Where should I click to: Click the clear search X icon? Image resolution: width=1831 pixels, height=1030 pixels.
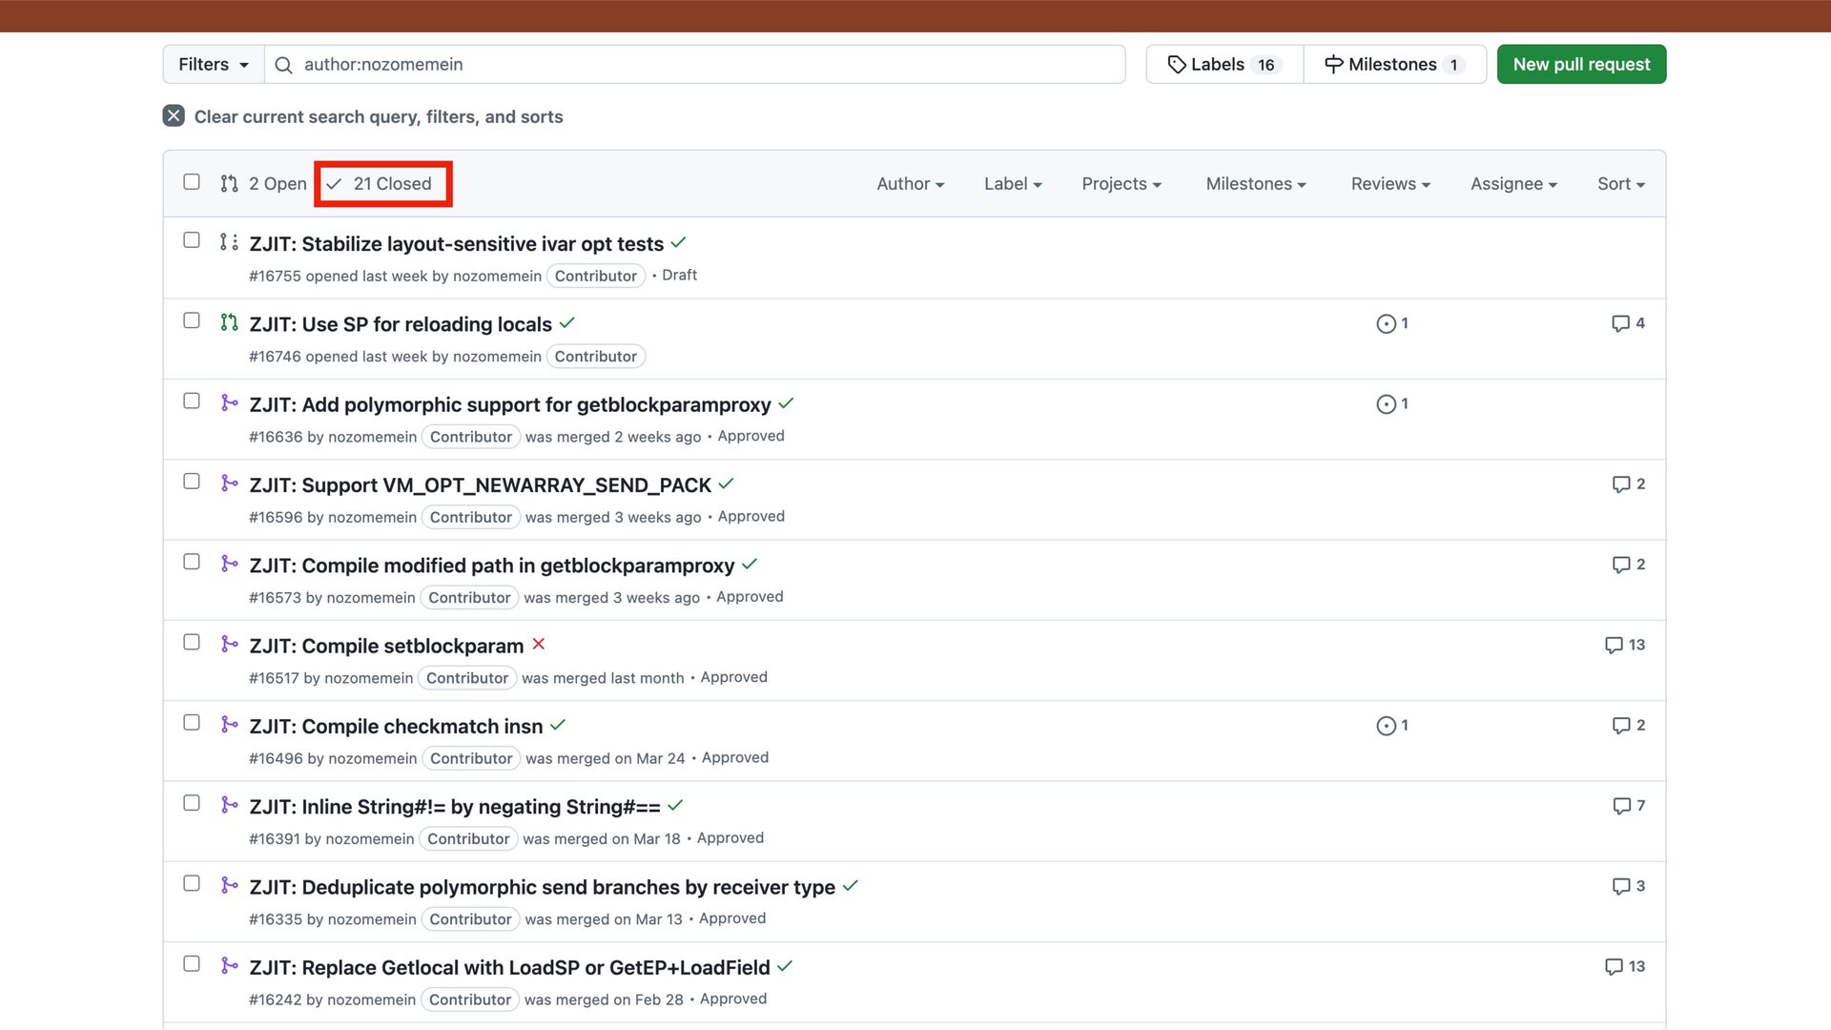tap(174, 116)
